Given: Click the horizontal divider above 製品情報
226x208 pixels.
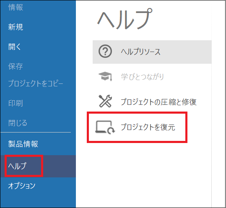Looking at the screenshot, I should [x=36, y=132].
